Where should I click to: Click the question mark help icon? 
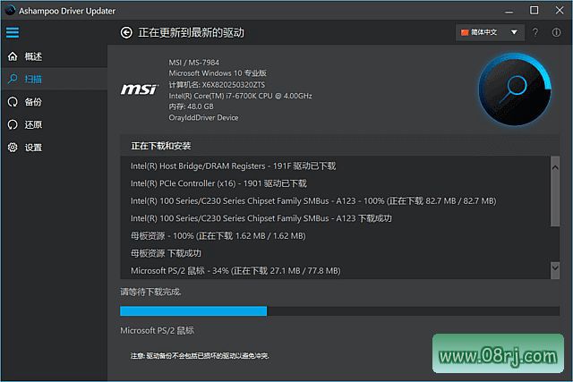(x=535, y=32)
